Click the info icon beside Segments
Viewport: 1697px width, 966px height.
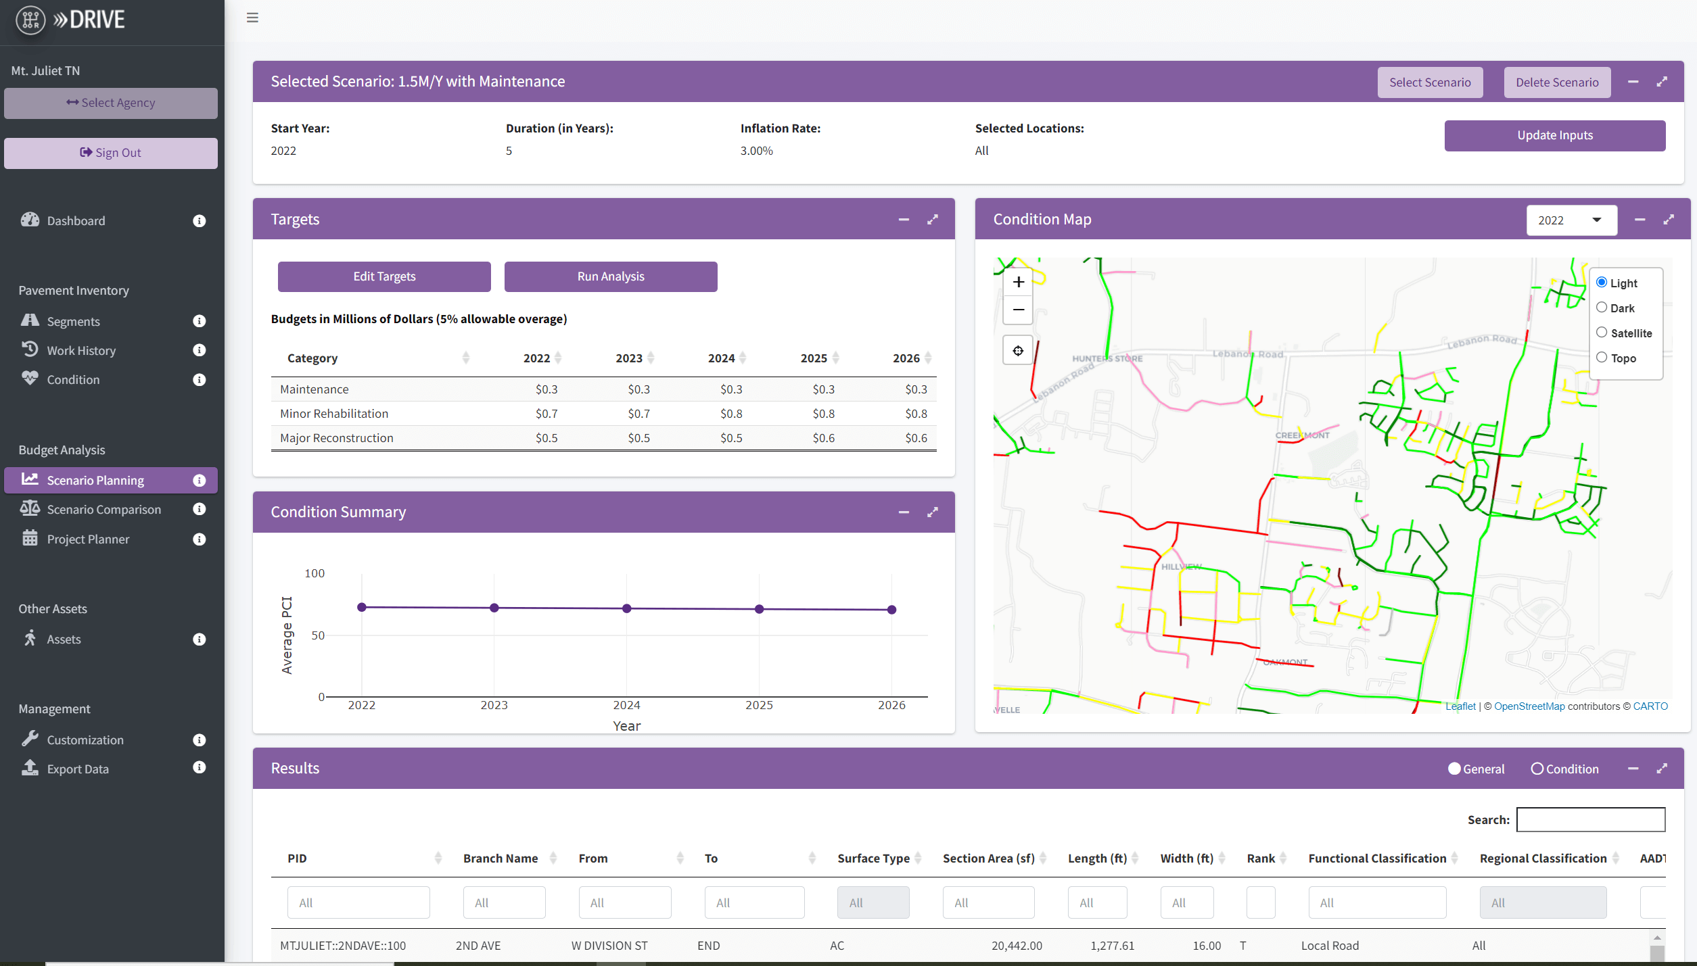(199, 321)
